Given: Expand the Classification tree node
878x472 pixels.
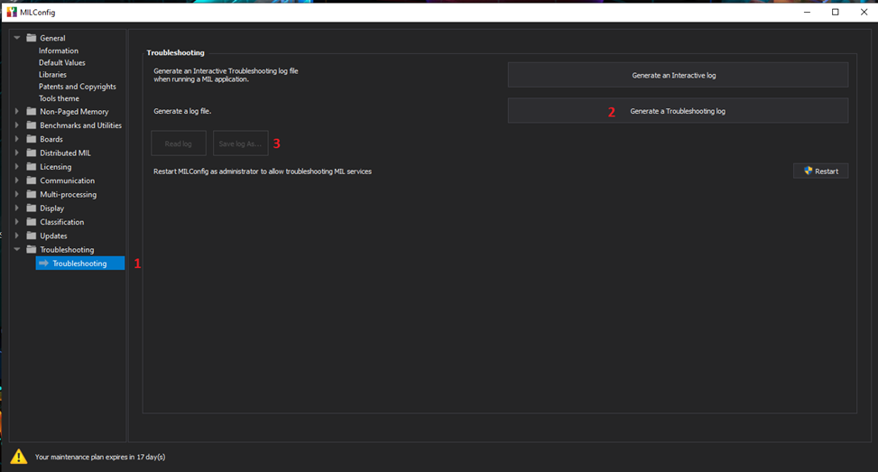Looking at the screenshot, I should coord(17,222).
